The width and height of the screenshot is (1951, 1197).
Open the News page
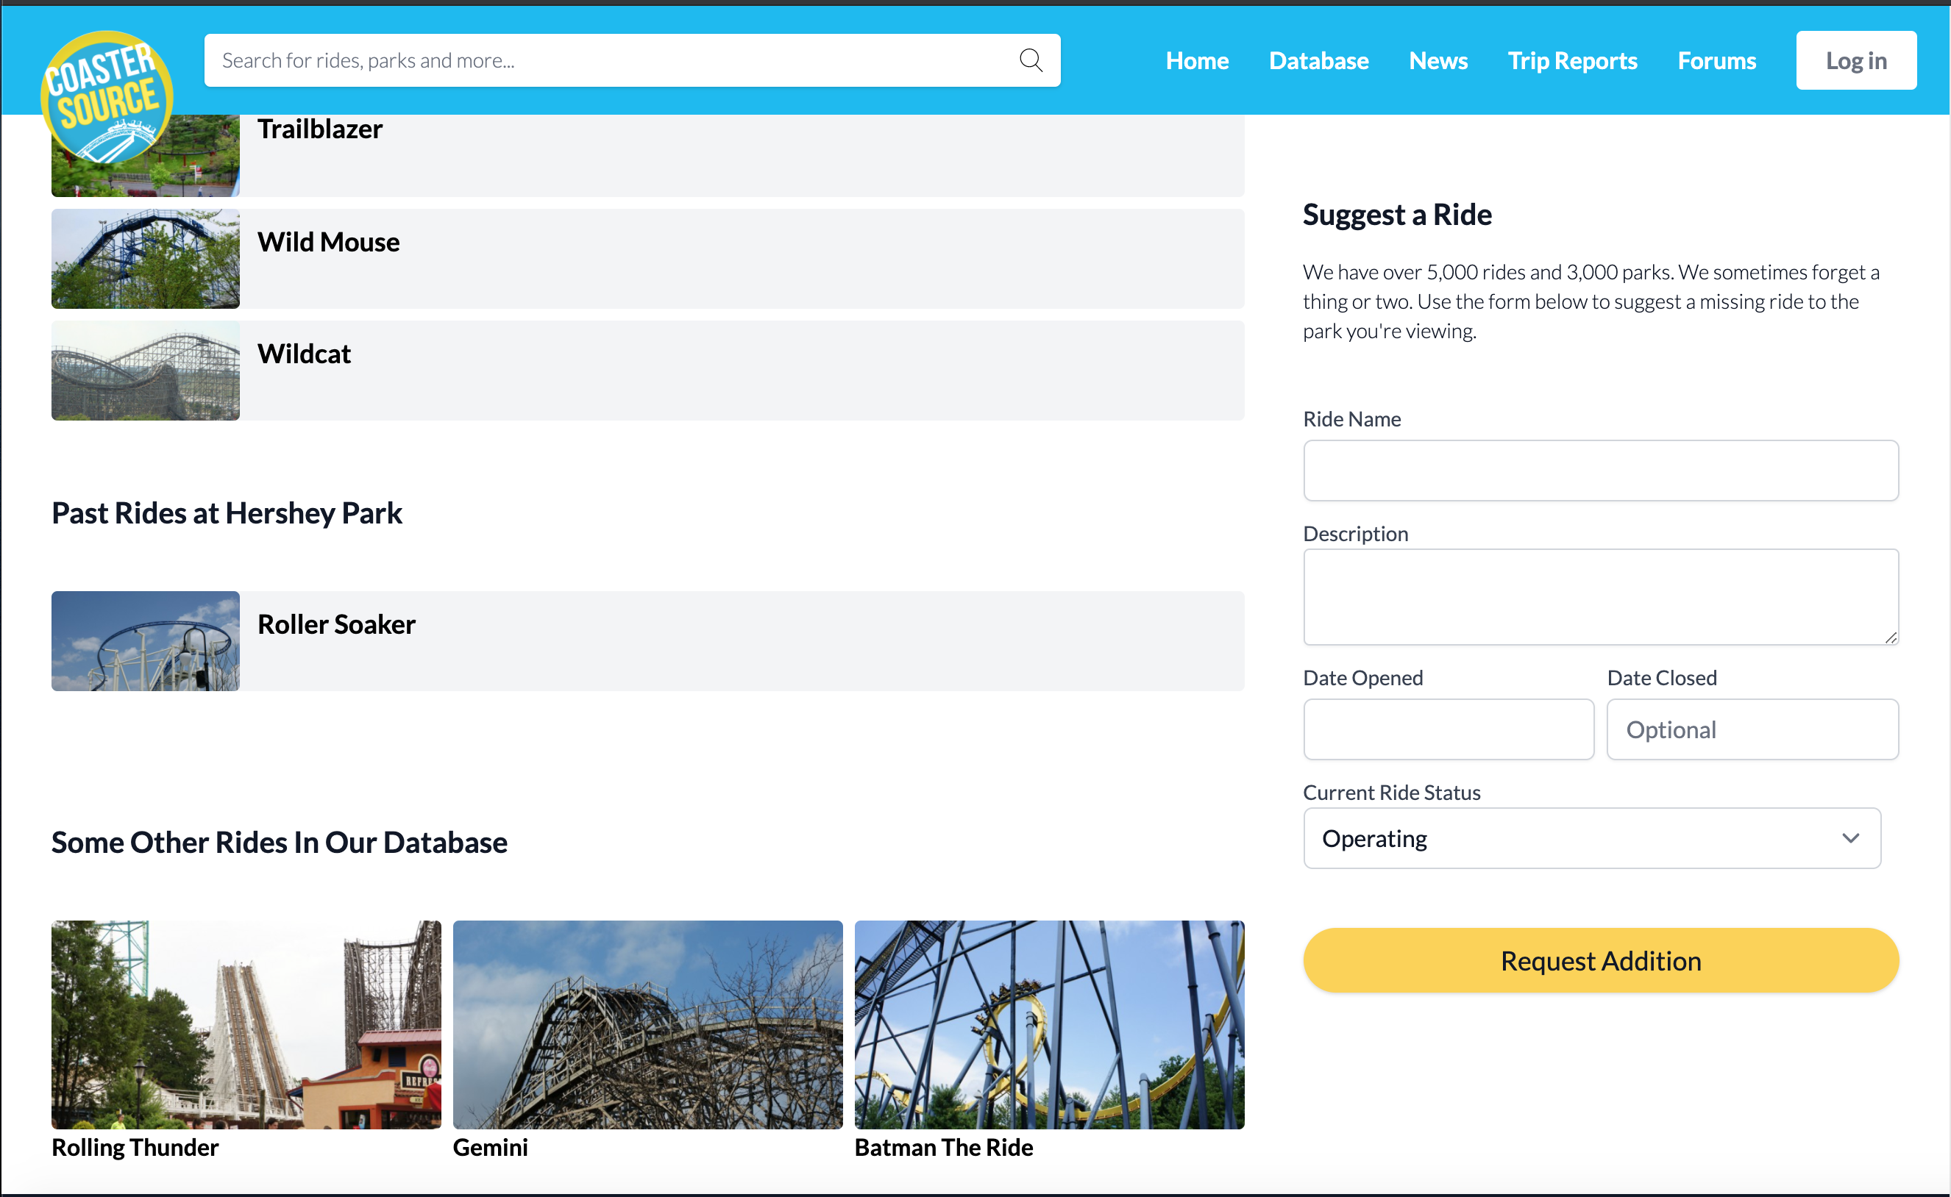click(1438, 61)
